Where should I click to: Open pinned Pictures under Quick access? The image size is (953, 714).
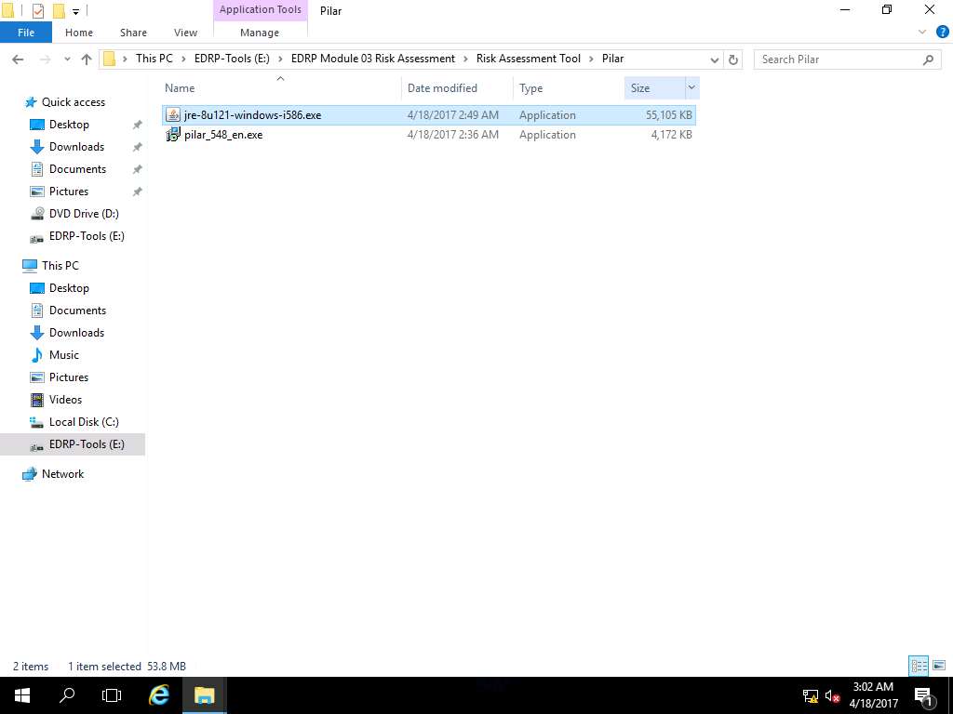click(69, 192)
